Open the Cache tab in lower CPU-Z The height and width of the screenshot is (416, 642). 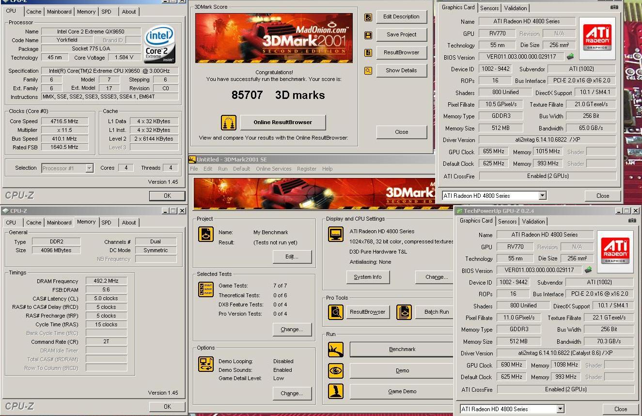tap(33, 223)
